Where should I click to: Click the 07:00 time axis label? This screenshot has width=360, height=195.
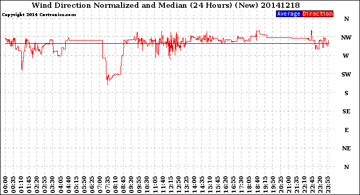click(100, 185)
